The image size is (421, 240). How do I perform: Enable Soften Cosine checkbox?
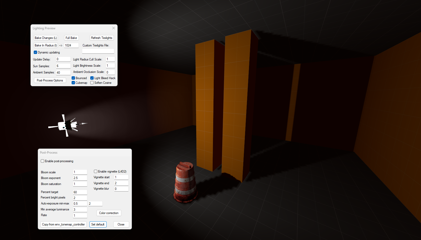click(x=92, y=83)
